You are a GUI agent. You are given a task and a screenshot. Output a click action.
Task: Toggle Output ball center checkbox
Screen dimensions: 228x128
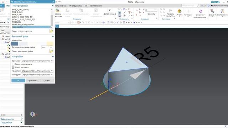point(13,64)
